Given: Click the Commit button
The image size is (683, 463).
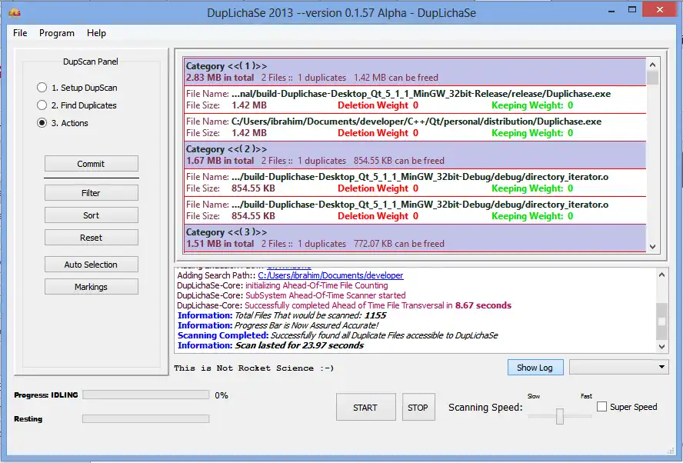Looking at the screenshot, I should tap(91, 164).
